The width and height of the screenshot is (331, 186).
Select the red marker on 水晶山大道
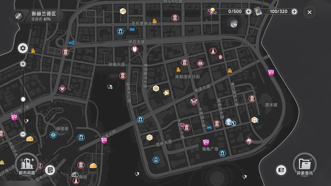186,127
